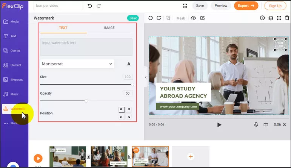Image resolution: width=291 pixels, height=168 pixels.
Task: Open the Element panel
Action: (x=12, y=65)
